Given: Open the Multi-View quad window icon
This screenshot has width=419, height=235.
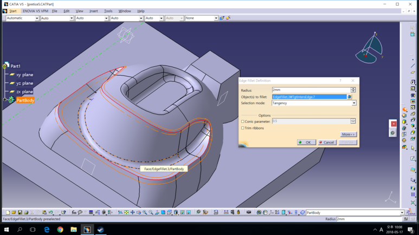Looking at the screenshot, I should [x=163, y=212].
